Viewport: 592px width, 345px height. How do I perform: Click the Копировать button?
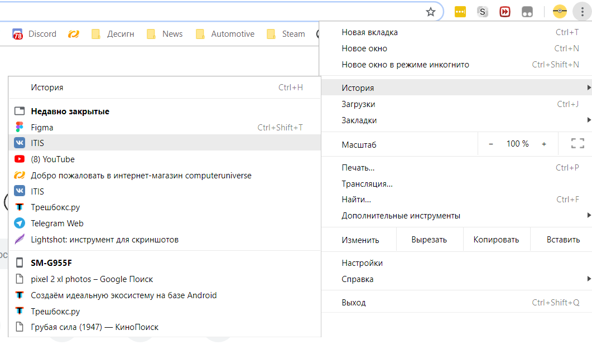click(x=496, y=240)
